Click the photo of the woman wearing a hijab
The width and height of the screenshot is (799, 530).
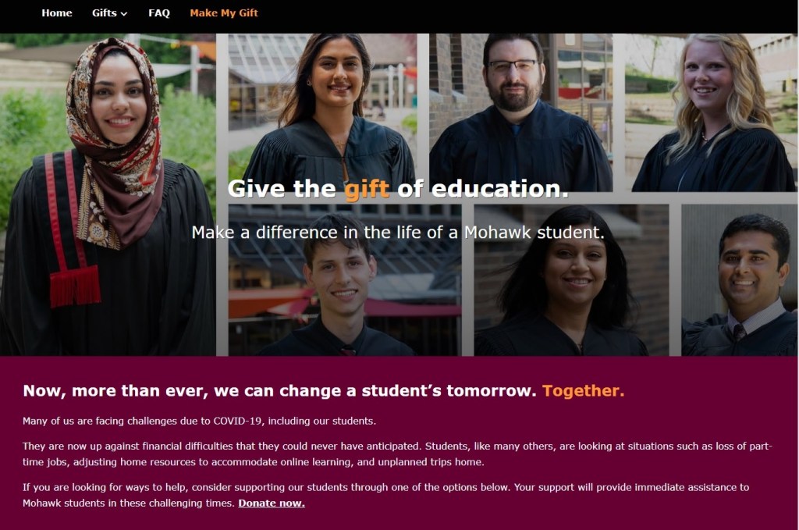(108, 194)
